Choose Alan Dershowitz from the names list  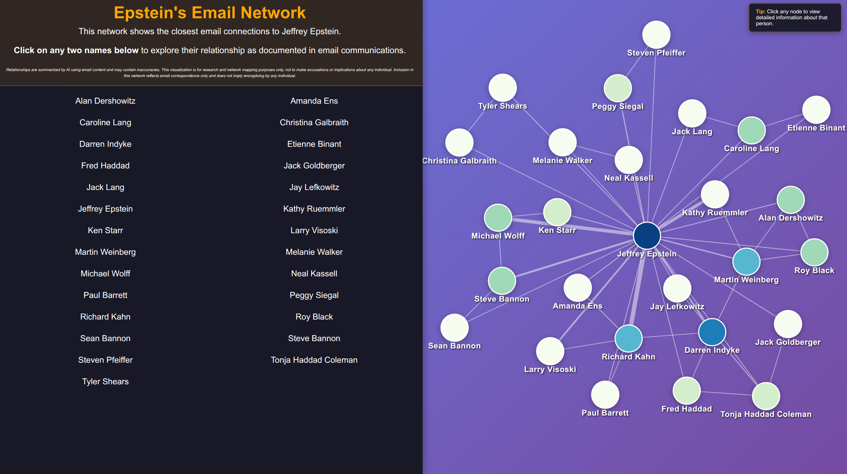click(x=105, y=101)
